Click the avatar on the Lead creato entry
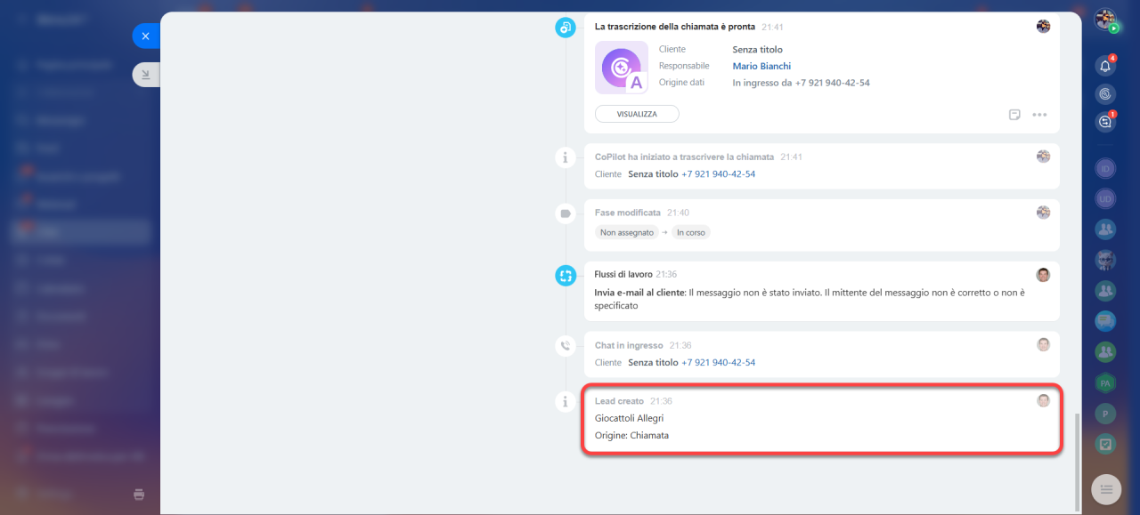 click(1044, 400)
